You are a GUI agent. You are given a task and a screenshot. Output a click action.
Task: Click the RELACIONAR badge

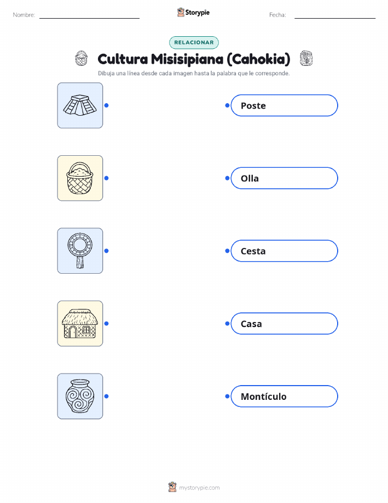pyautogui.click(x=194, y=42)
